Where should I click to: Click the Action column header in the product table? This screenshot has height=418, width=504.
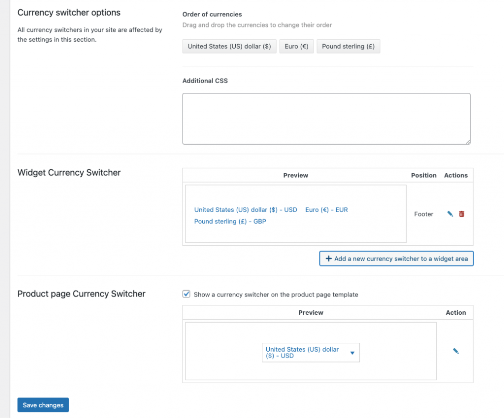pyautogui.click(x=456, y=312)
